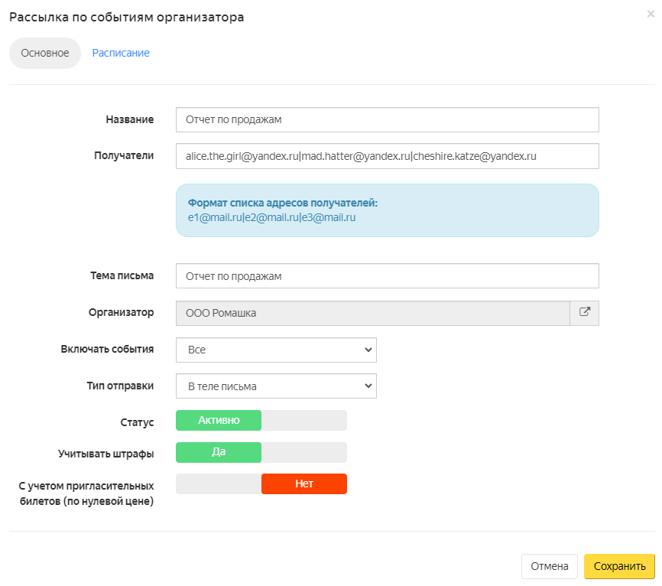Toggle the Учитывать штрафы switch
Image resolution: width=662 pixels, height=586 pixels.
pos(261,452)
